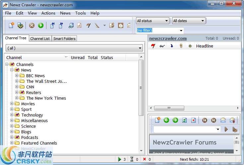
Task: Open the News menu
Action: [x=65, y=13]
